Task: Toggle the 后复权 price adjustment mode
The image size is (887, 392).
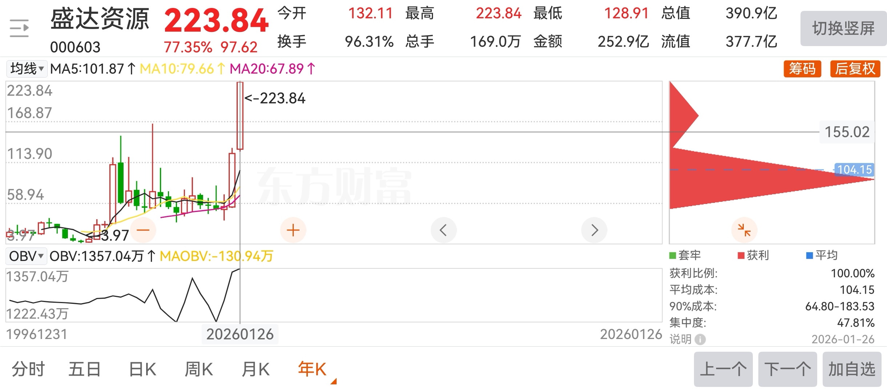Action: 855,69
